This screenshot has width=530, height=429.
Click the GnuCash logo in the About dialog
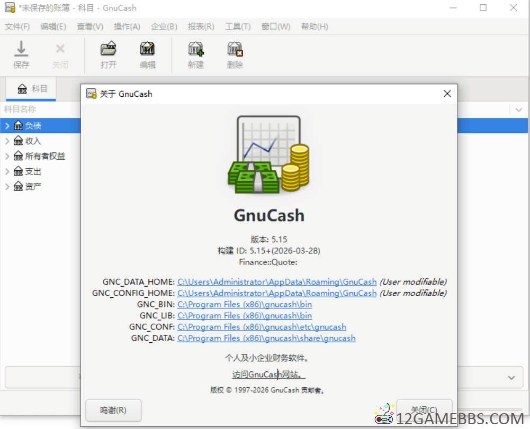(269, 154)
